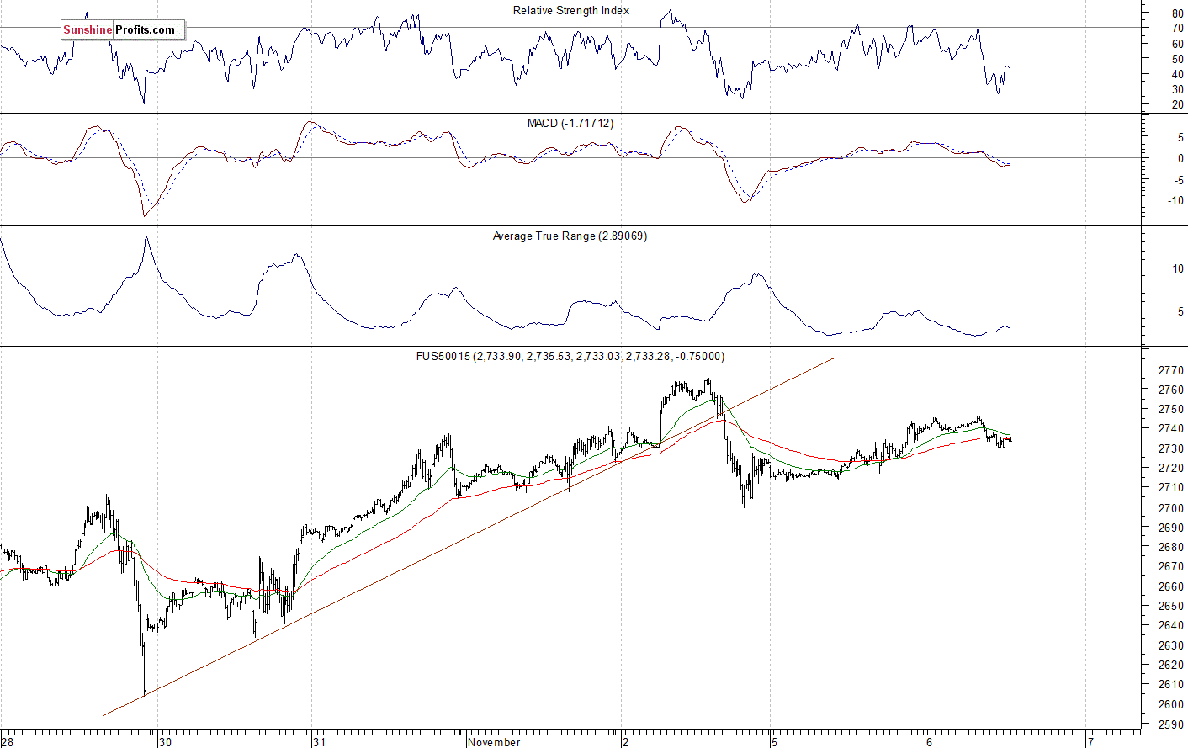The height and width of the screenshot is (748, 1188).
Task: Click the 2760 price axis label
Action: [1171, 390]
